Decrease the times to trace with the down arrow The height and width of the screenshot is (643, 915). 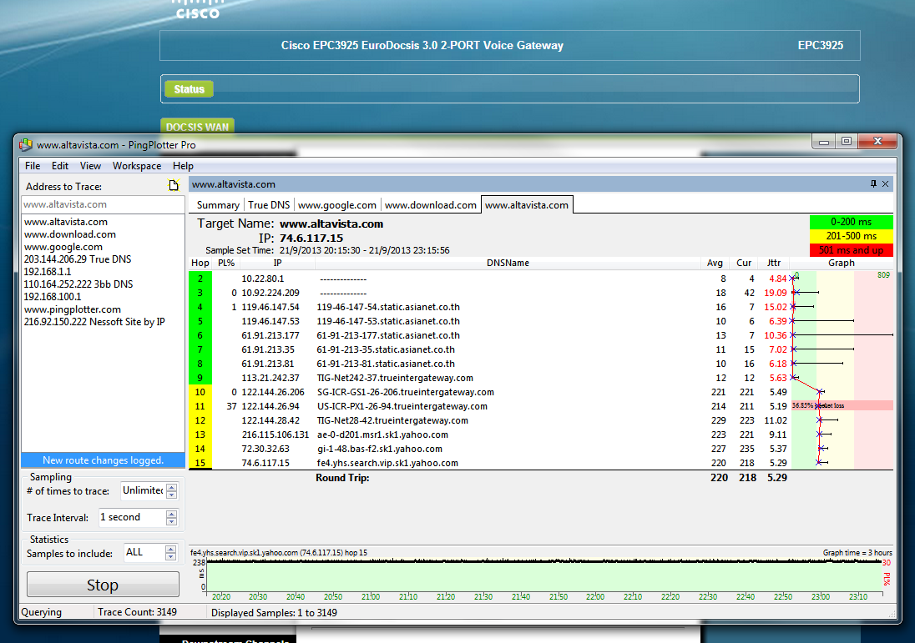[172, 495]
